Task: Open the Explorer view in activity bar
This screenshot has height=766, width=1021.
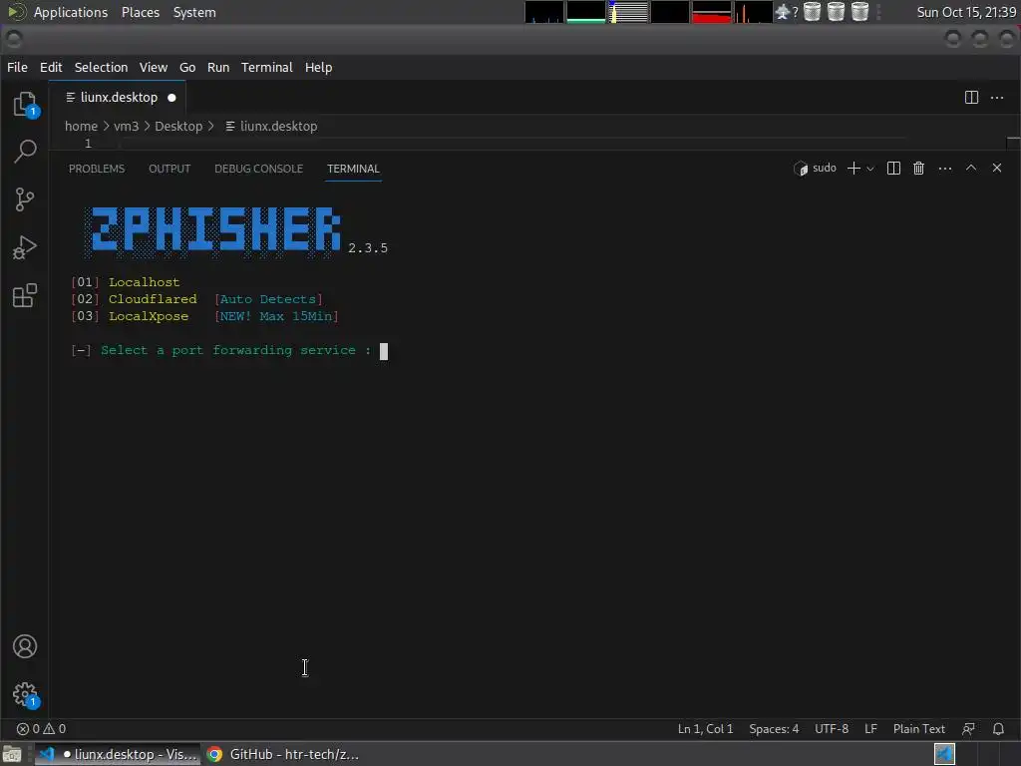Action: tap(25, 104)
